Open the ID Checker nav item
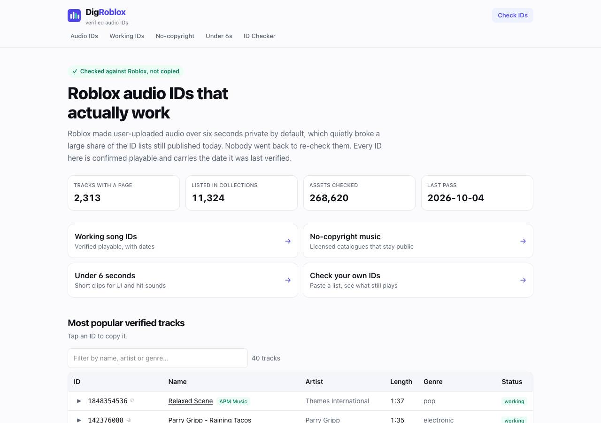Viewport: 601px width, 423px height. 259,36
